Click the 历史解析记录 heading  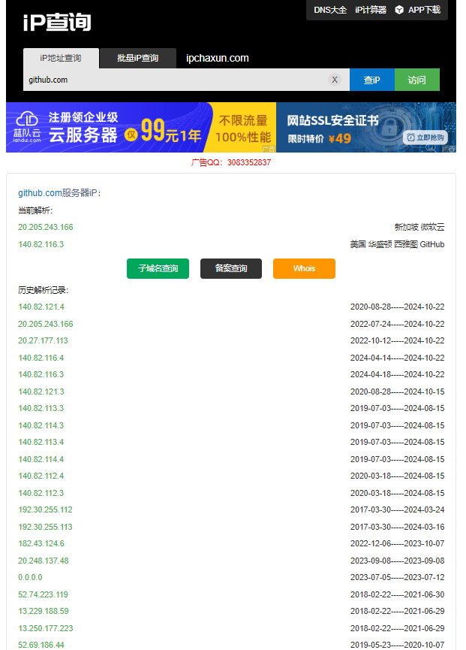pos(43,290)
